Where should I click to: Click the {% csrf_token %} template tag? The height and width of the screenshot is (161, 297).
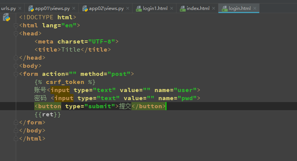pyautogui.click(x=65, y=82)
